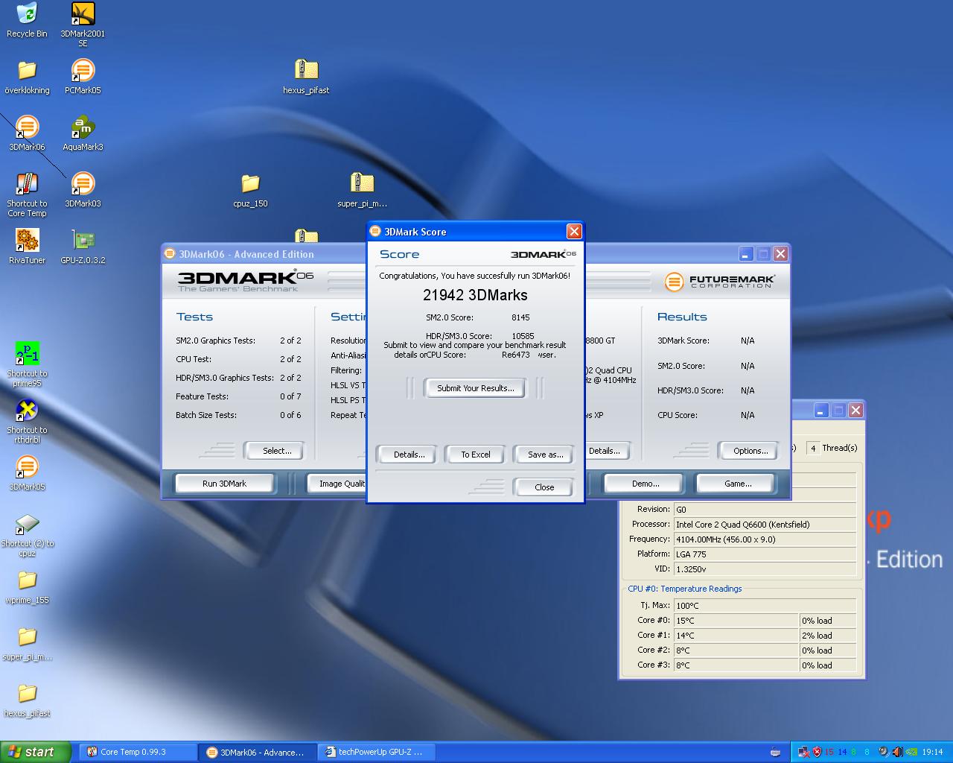Image resolution: width=953 pixels, height=763 pixels.
Task: Click the tray clock showing 19:14
Action: pyautogui.click(x=932, y=752)
